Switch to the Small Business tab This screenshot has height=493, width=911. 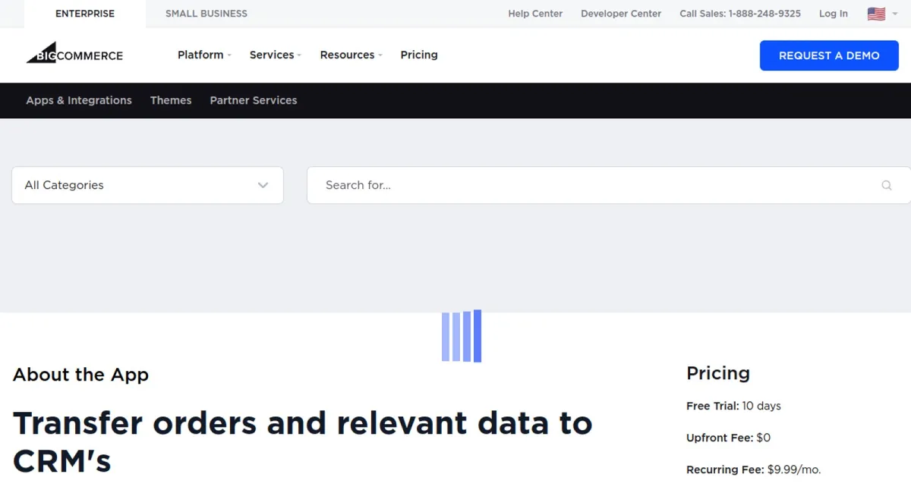tap(206, 14)
